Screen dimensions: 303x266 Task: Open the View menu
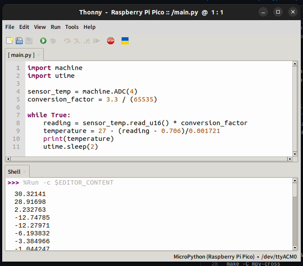40,27
